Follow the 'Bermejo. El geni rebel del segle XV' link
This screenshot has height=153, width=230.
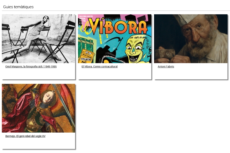pos(25,136)
